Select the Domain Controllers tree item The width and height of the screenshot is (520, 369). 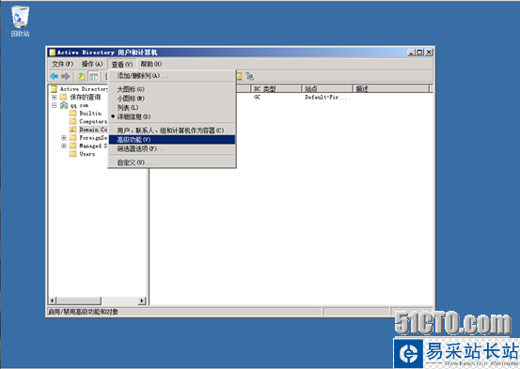point(93,130)
